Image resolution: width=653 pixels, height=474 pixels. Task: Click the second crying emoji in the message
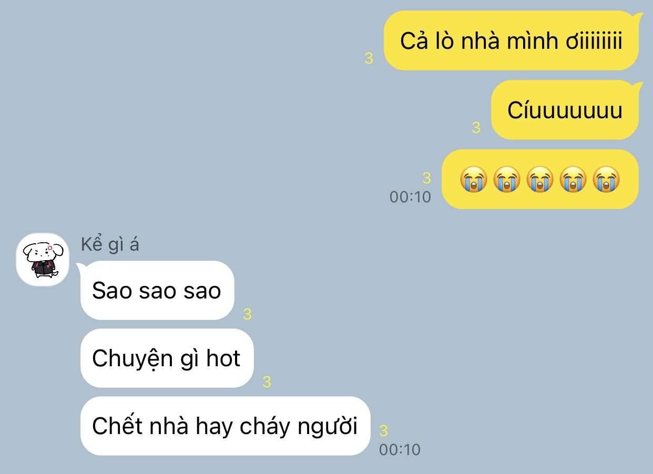506,179
